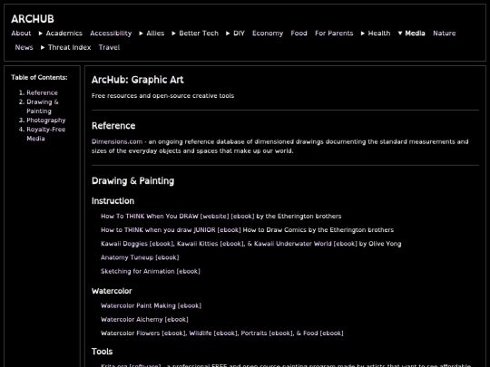Click the Drawing & Painting section heading

132,181
